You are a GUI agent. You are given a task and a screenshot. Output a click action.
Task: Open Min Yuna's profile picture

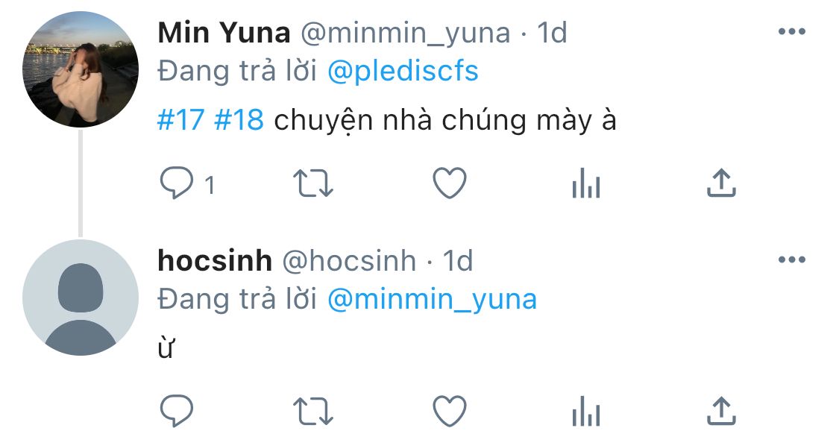[81, 69]
